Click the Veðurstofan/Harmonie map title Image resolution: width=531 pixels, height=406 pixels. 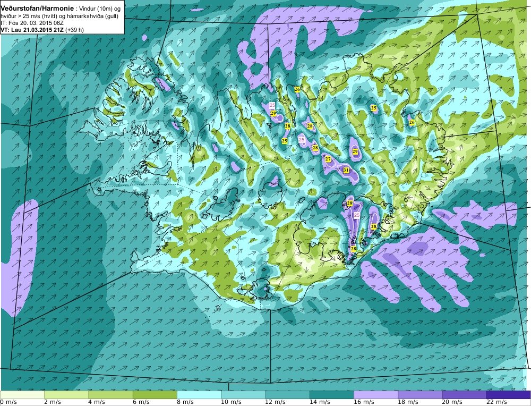point(37,9)
